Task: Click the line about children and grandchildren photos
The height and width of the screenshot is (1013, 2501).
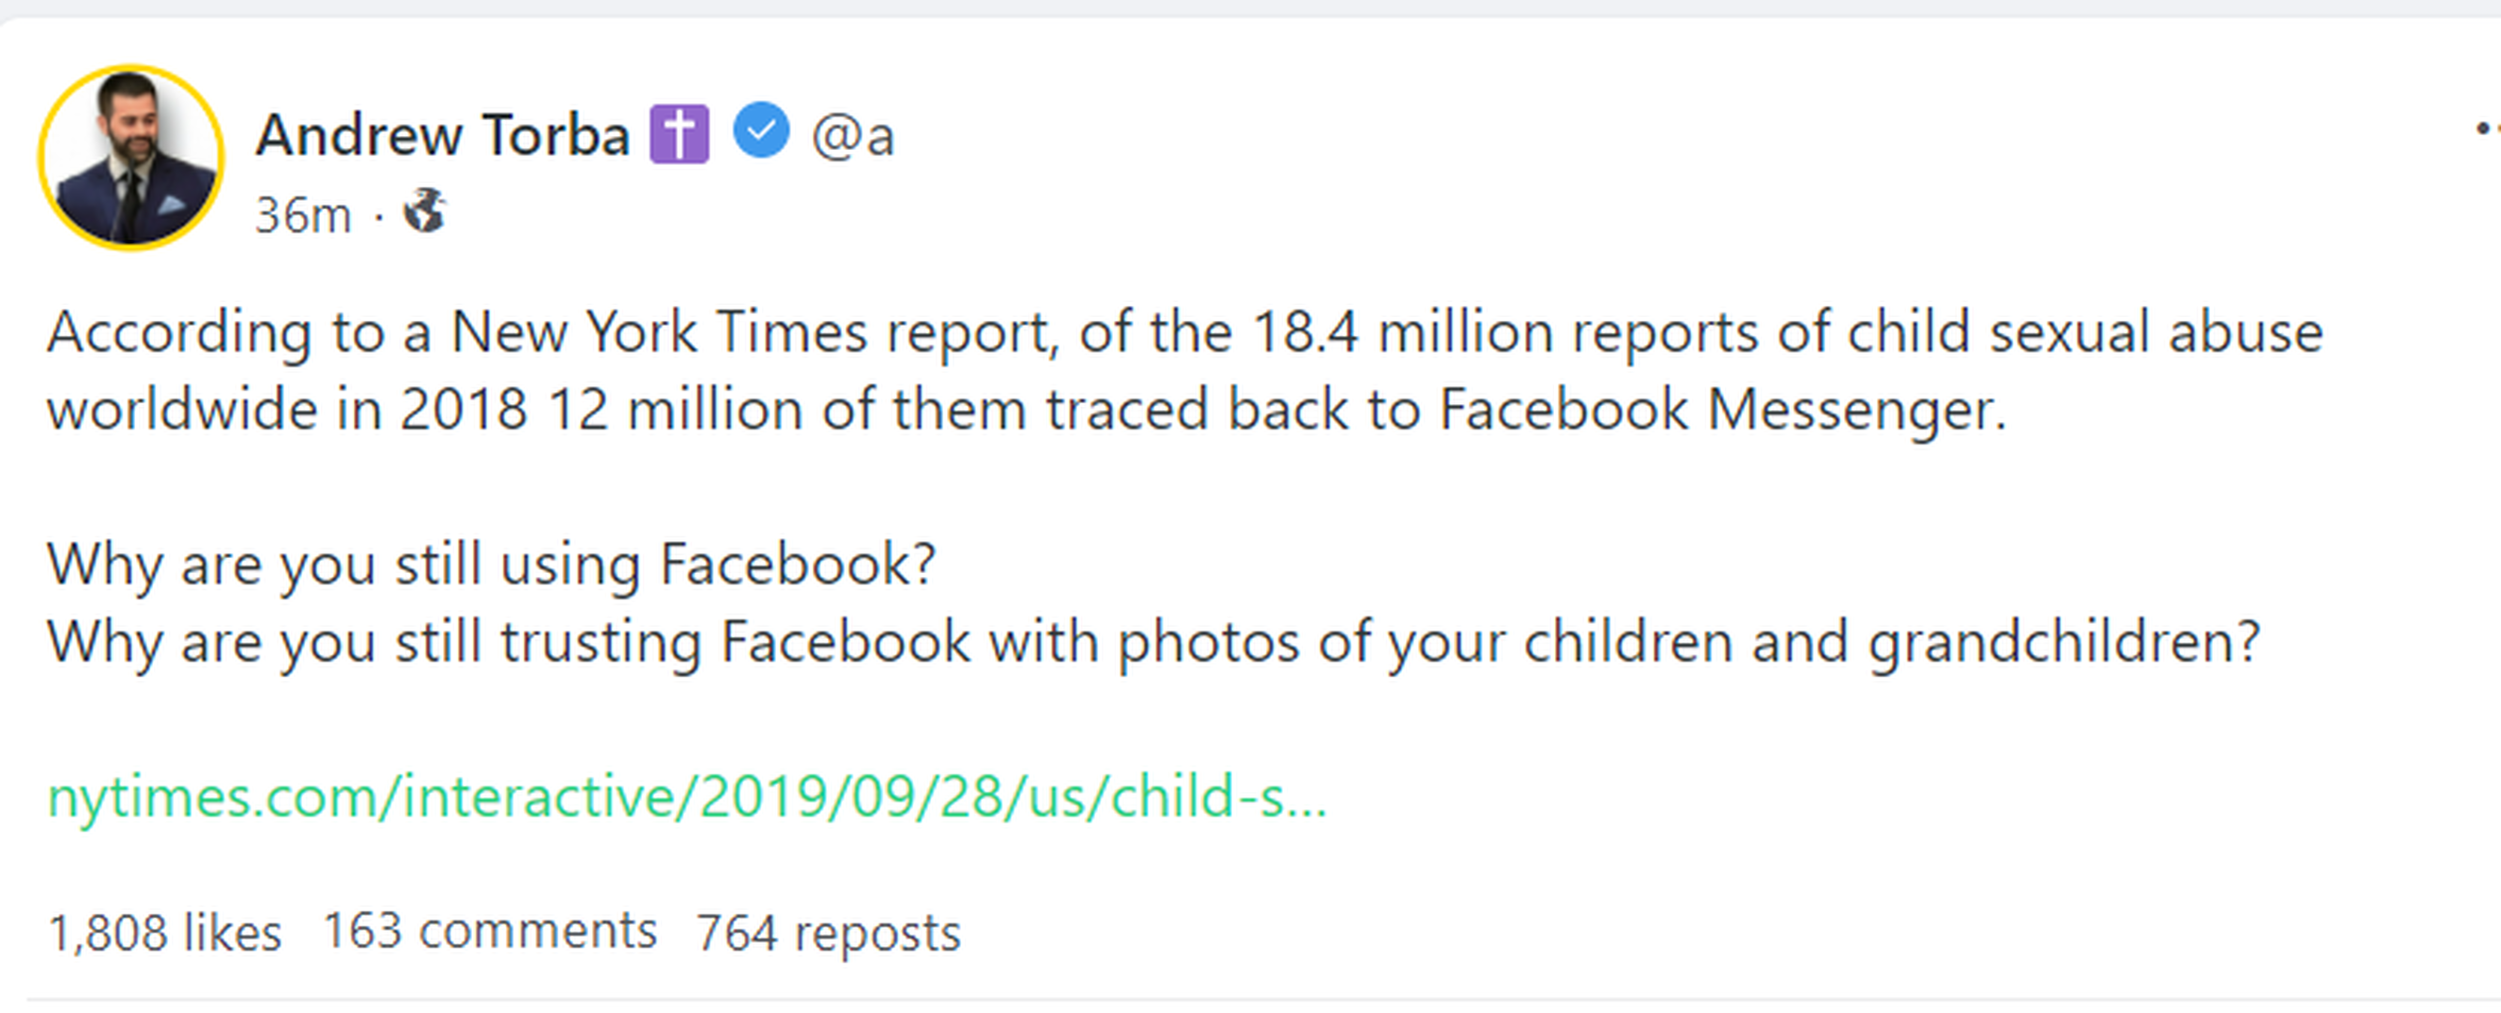Action: coord(1153,643)
